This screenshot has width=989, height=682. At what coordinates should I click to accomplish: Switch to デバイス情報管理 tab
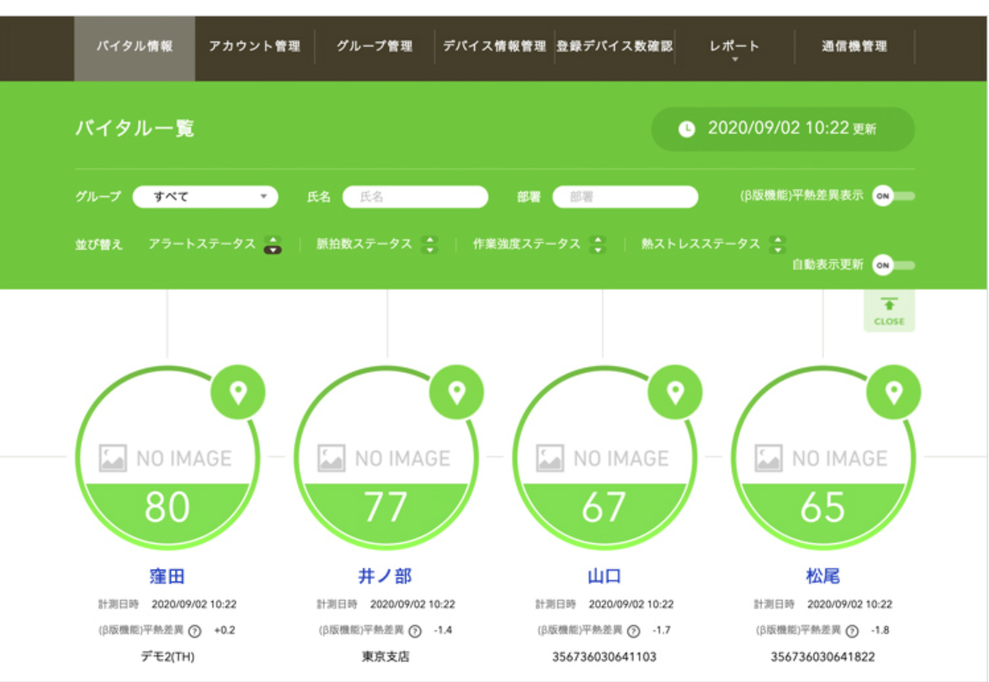(494, 47)
